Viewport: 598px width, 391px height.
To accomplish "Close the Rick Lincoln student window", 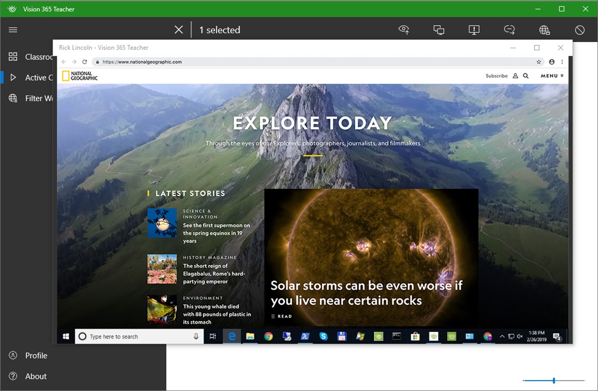I will (x=560, y=48).
